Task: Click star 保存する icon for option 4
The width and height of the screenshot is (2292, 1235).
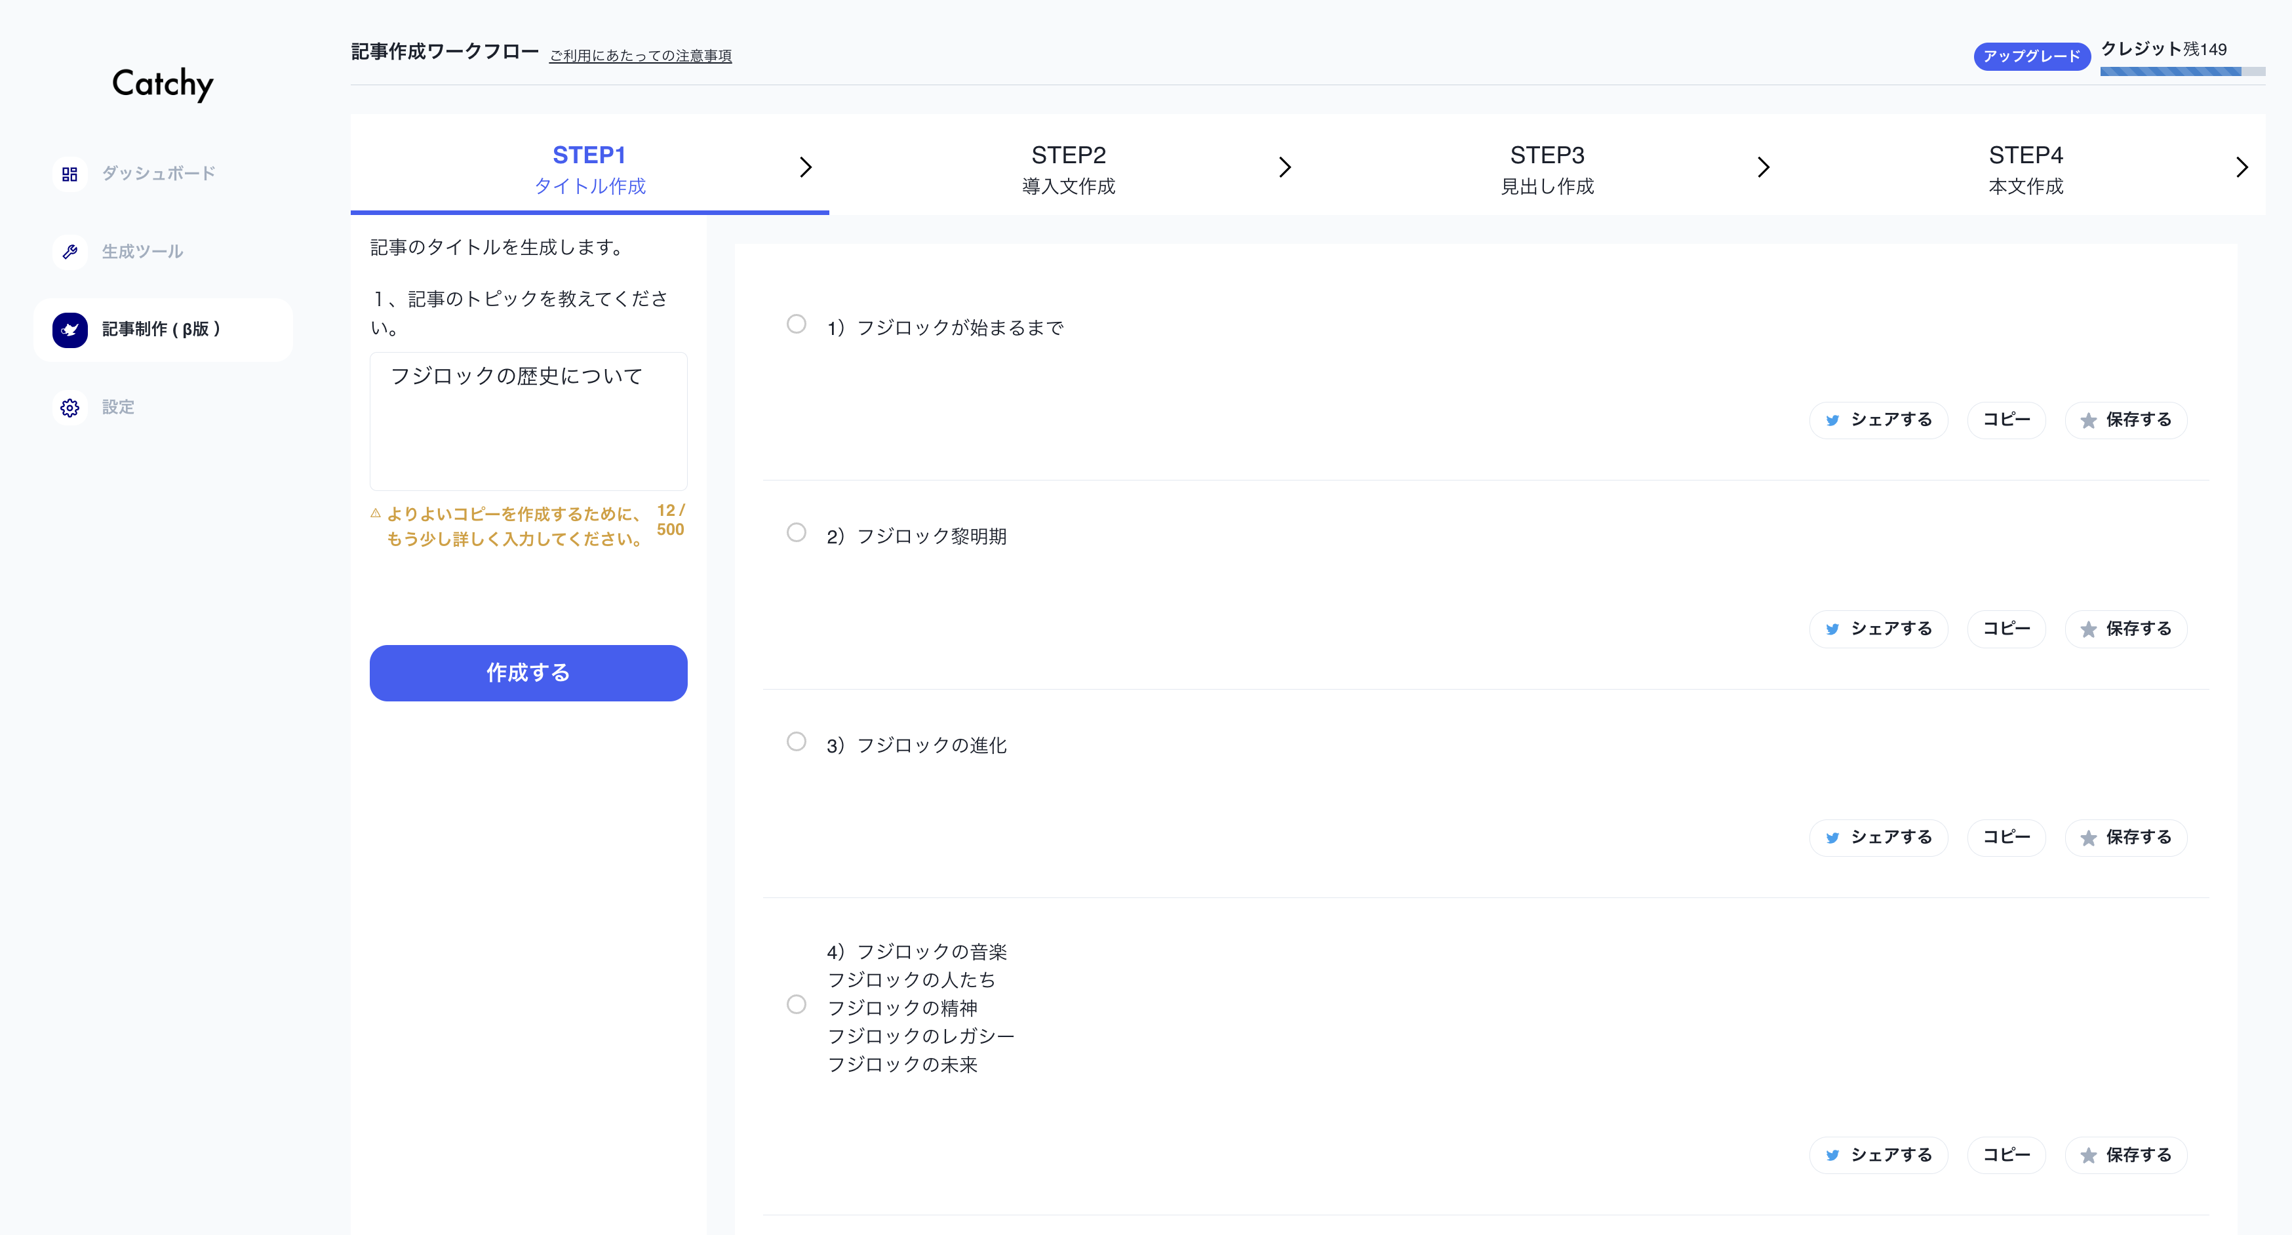Action: click(x=2088, y=1155)
